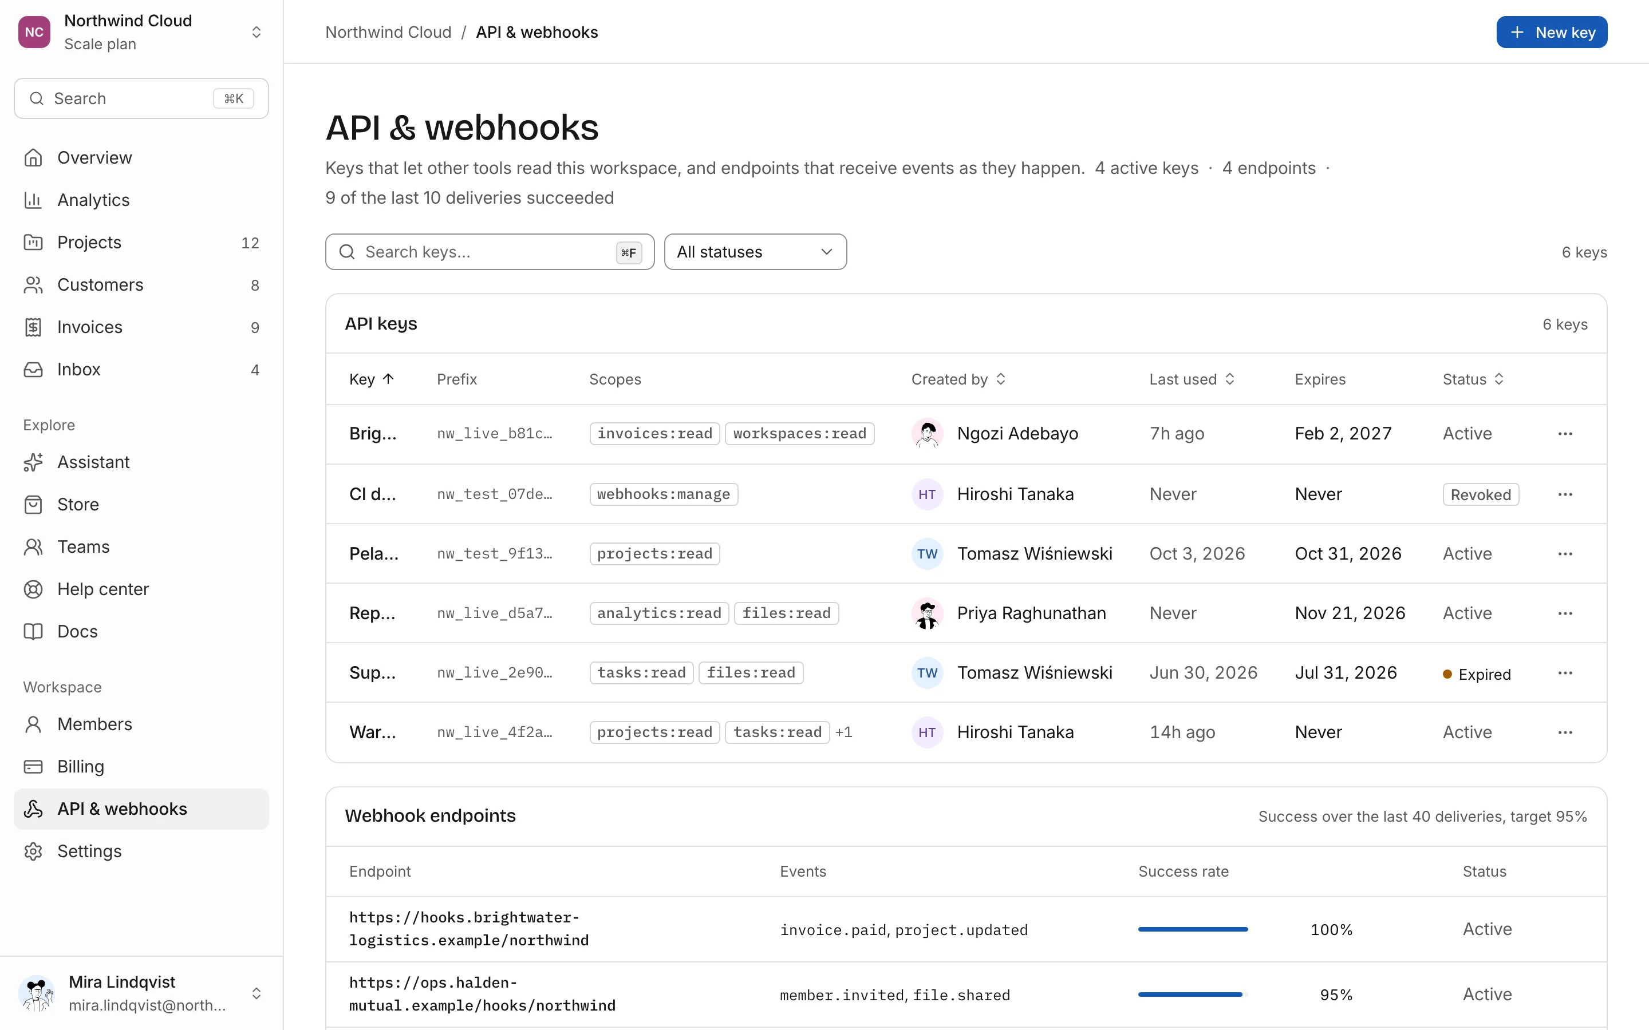Click the +1 more scopes indicator
This screenshot has width=1649, height=1030.
[x=843, y=732]
